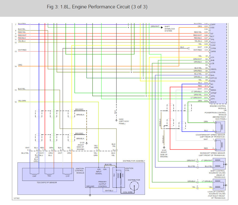The image size is (238, 205).
Task: Click the ground symbol below the distributor assembly
Action: pos(90,196)
